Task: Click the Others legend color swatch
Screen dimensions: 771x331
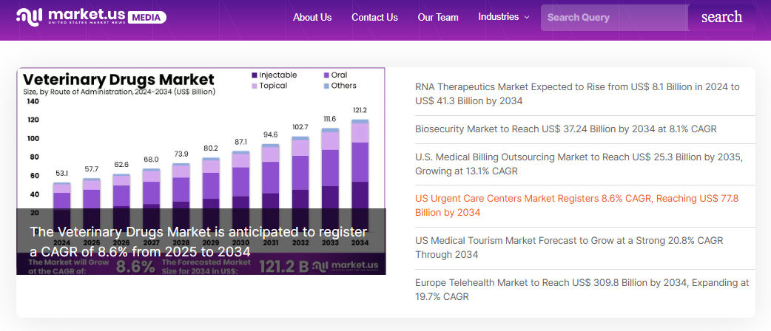Action: tap(326, 86)
